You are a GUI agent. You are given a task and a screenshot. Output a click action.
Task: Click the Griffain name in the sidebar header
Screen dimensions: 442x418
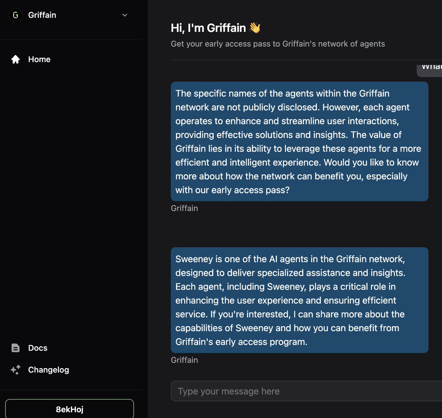point(42,15)
